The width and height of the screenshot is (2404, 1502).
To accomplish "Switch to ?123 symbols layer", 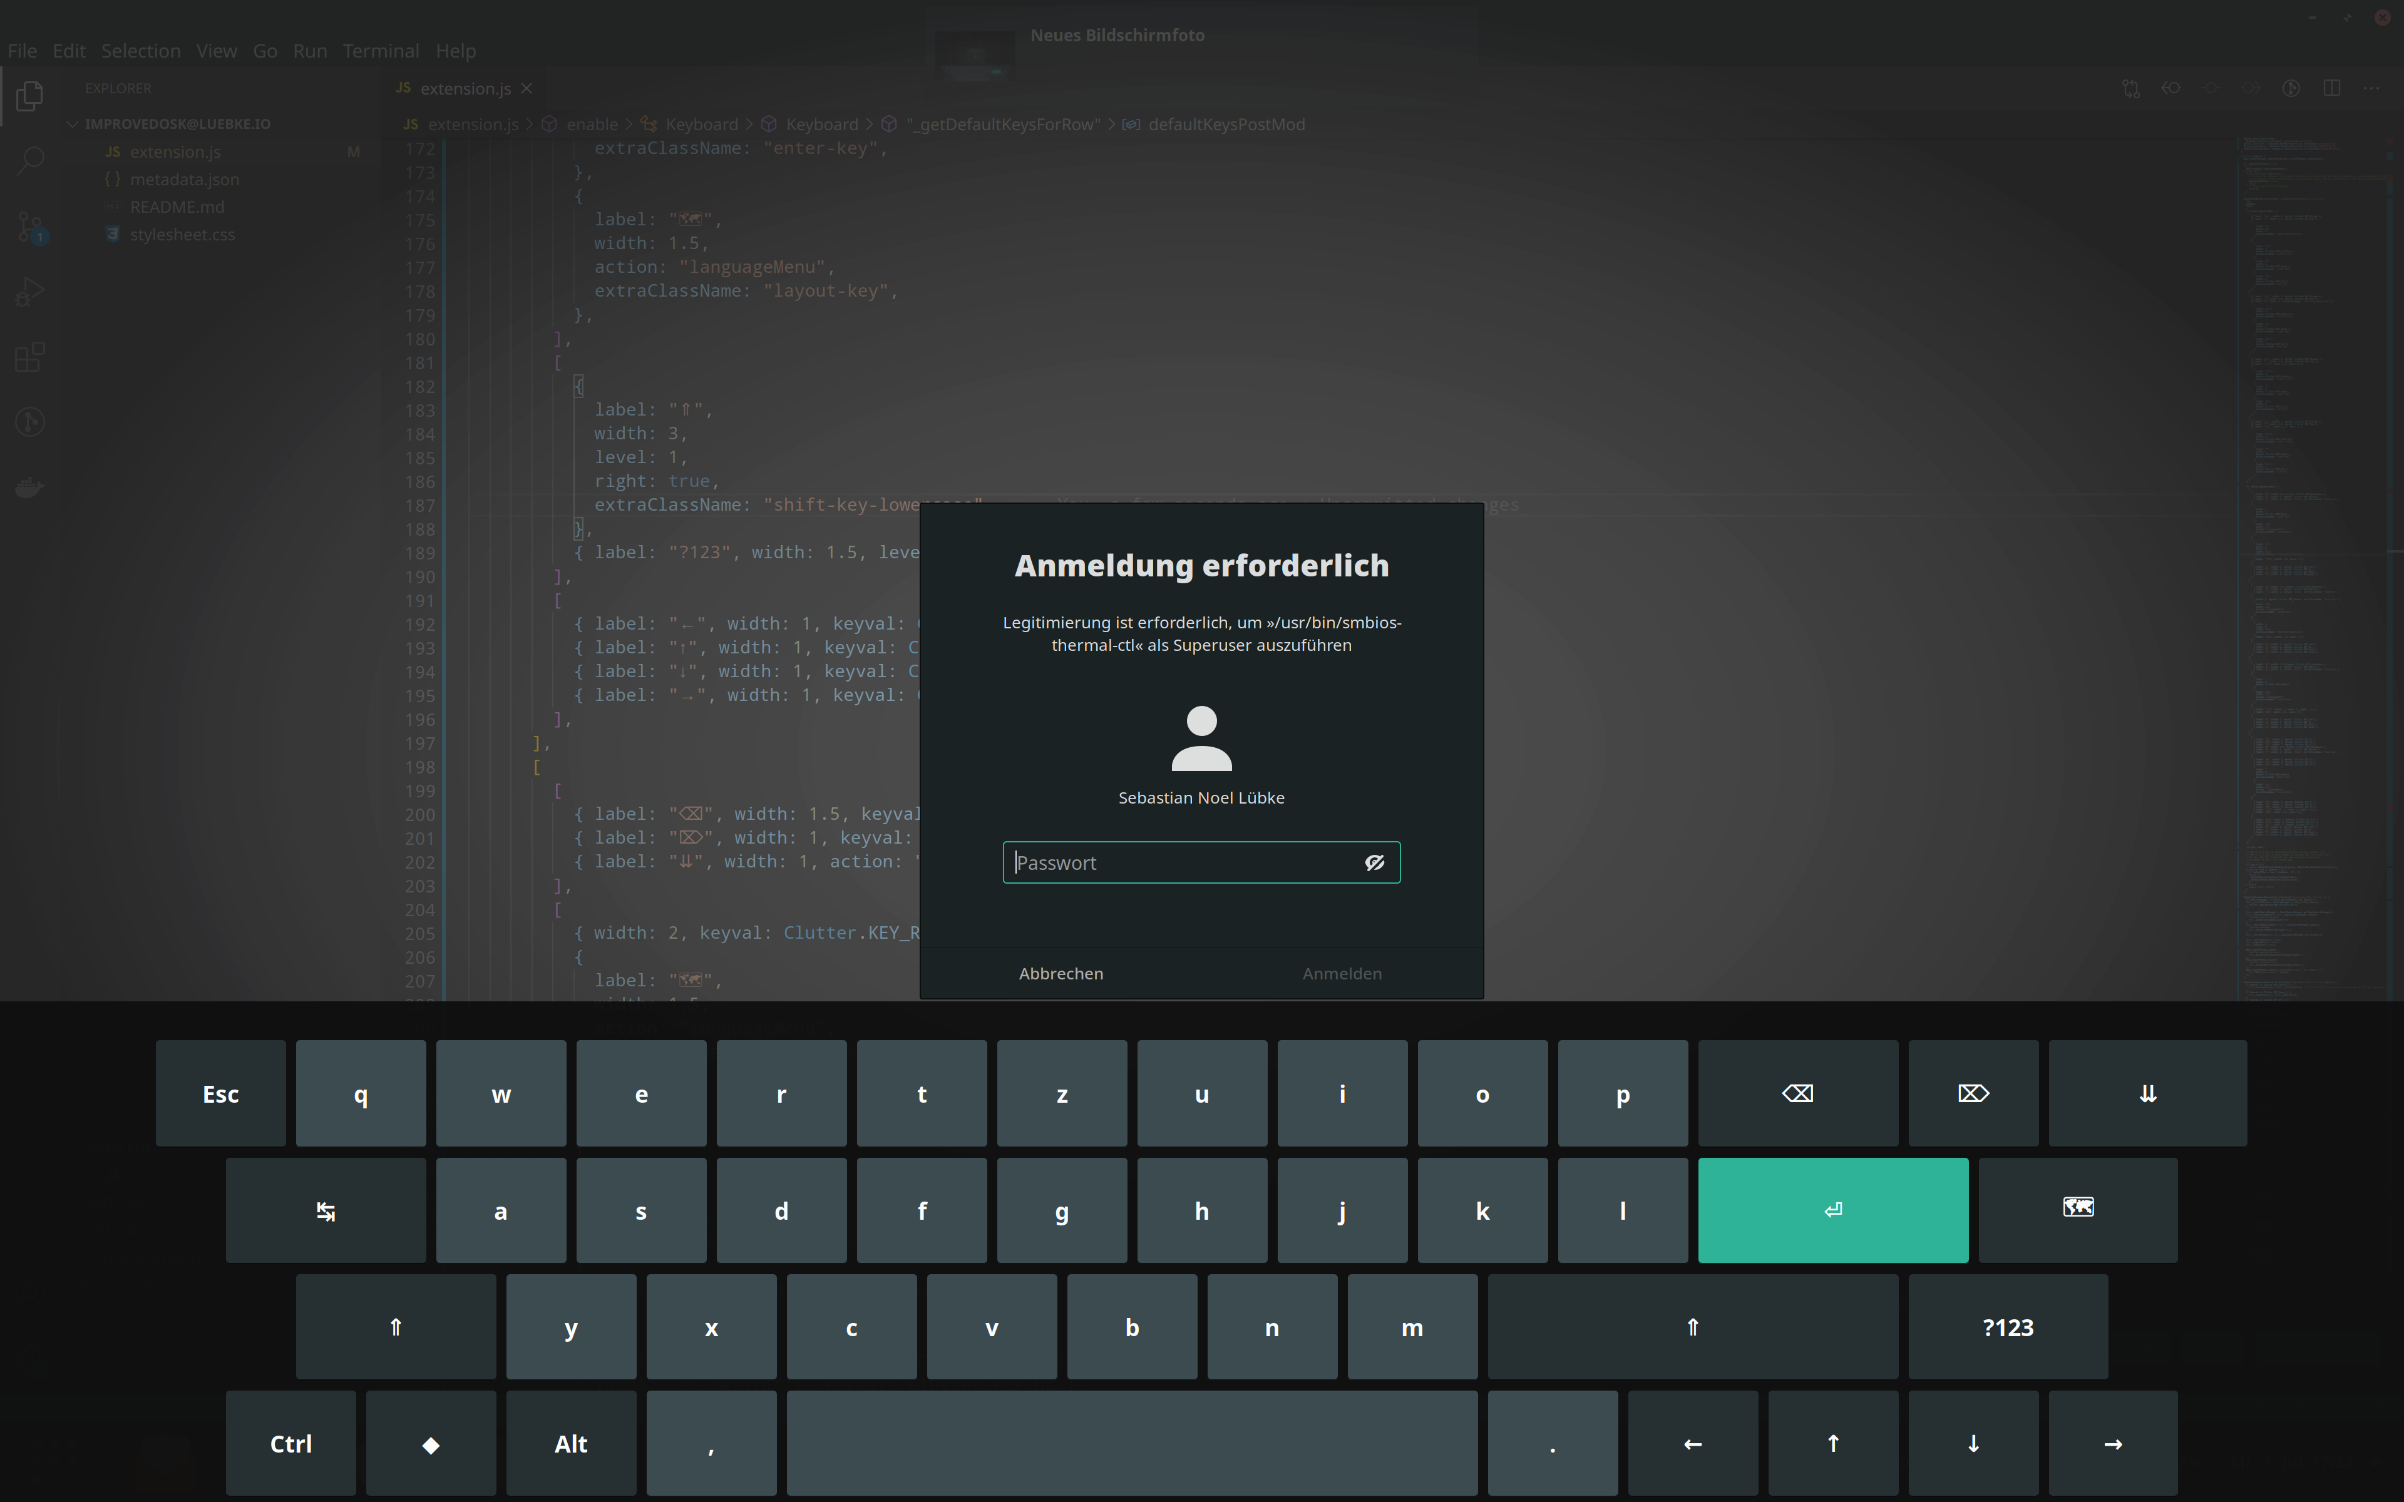I will coord(2008,1327).
